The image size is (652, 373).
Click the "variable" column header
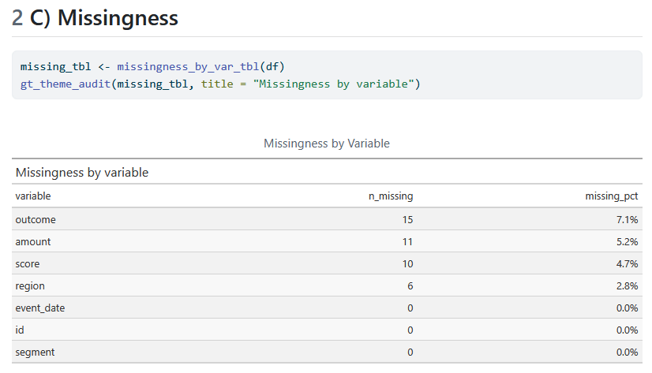pos(33,196)
